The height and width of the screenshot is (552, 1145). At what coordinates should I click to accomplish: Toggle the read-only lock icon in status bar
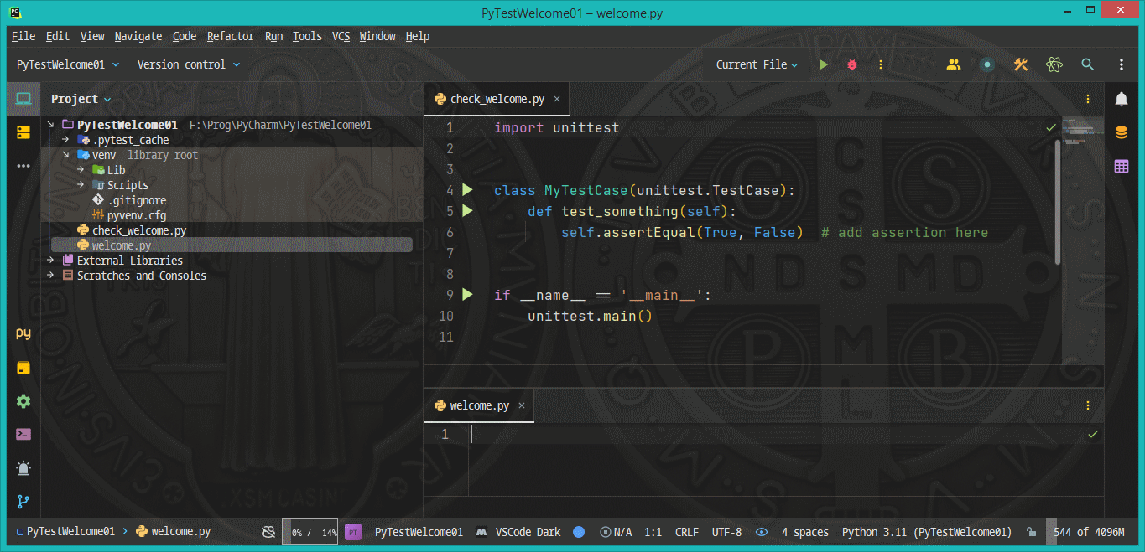click(1030, 532)
